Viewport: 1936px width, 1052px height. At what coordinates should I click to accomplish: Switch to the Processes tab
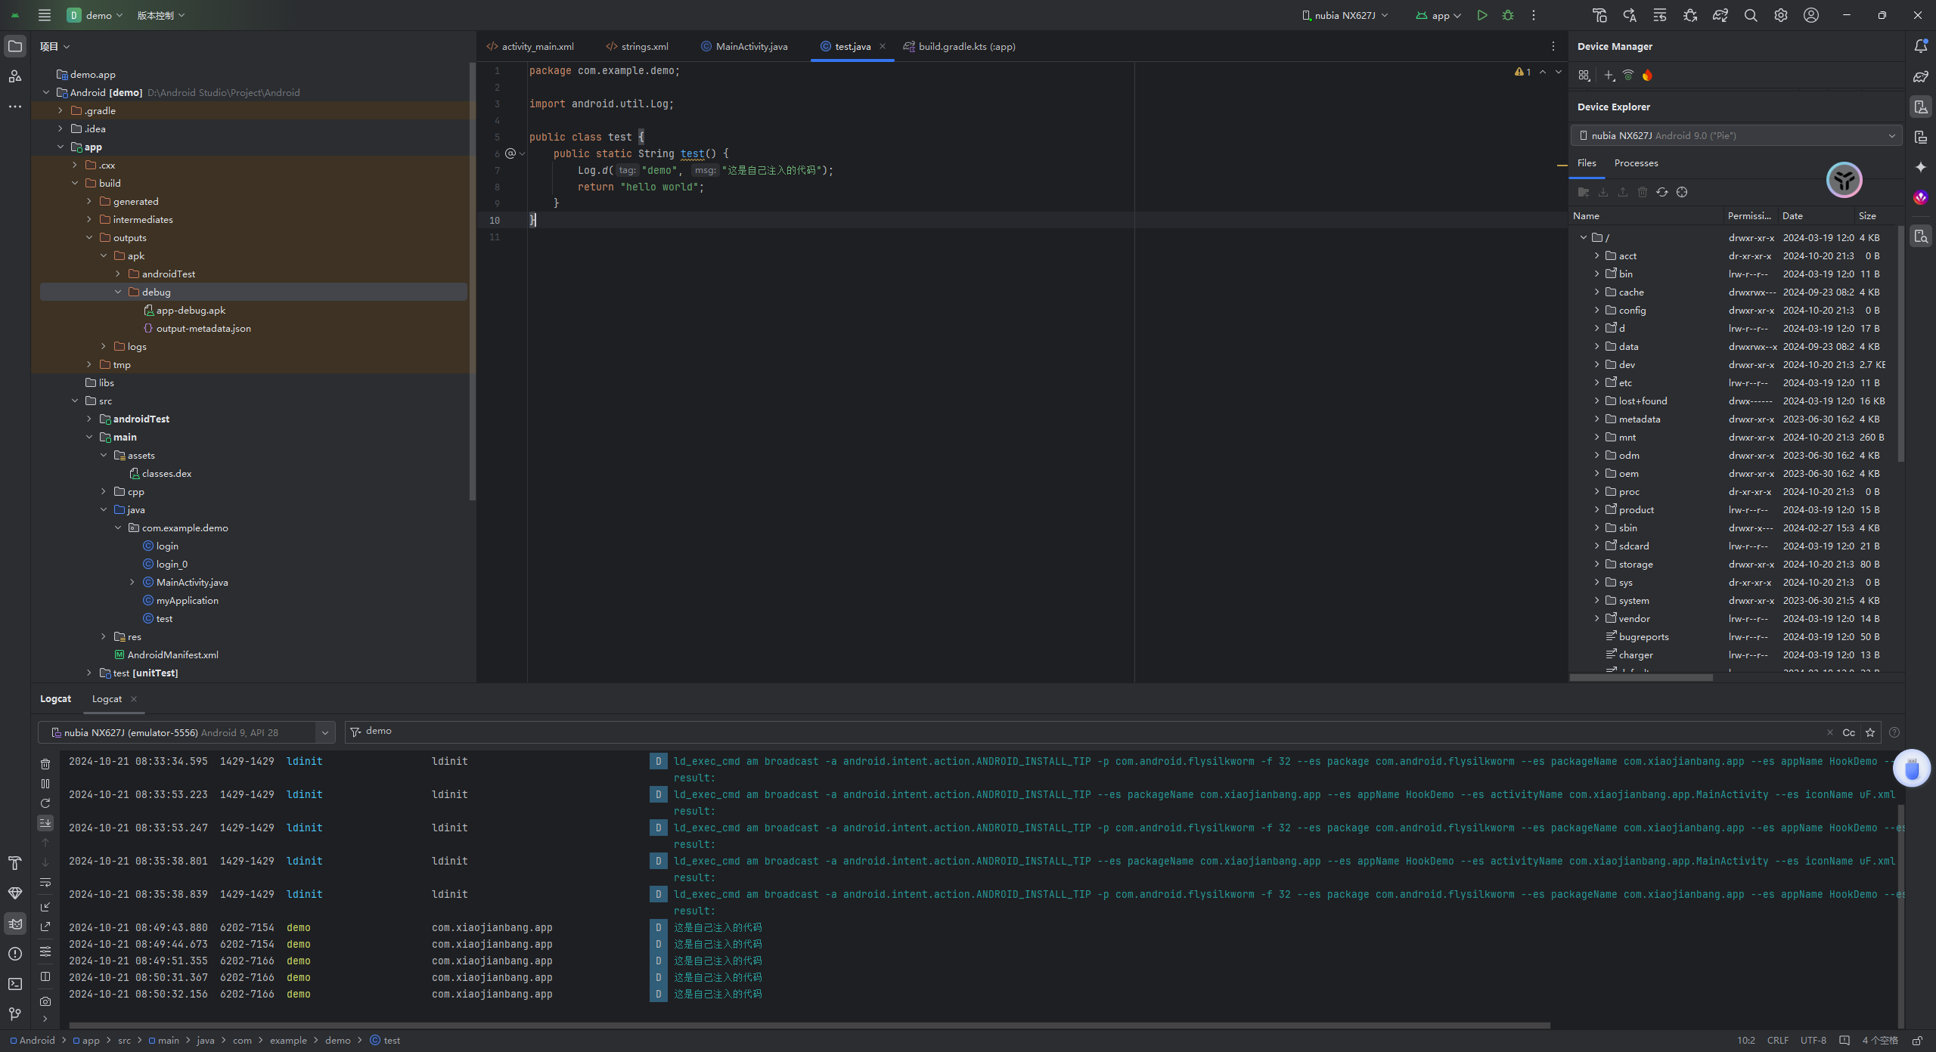(x=1636, y=163)
